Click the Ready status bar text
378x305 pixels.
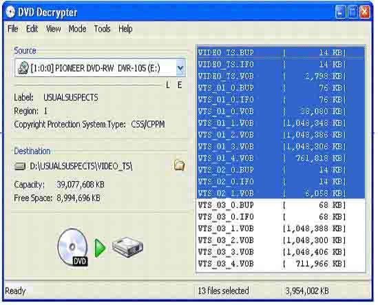click(15, 291)
